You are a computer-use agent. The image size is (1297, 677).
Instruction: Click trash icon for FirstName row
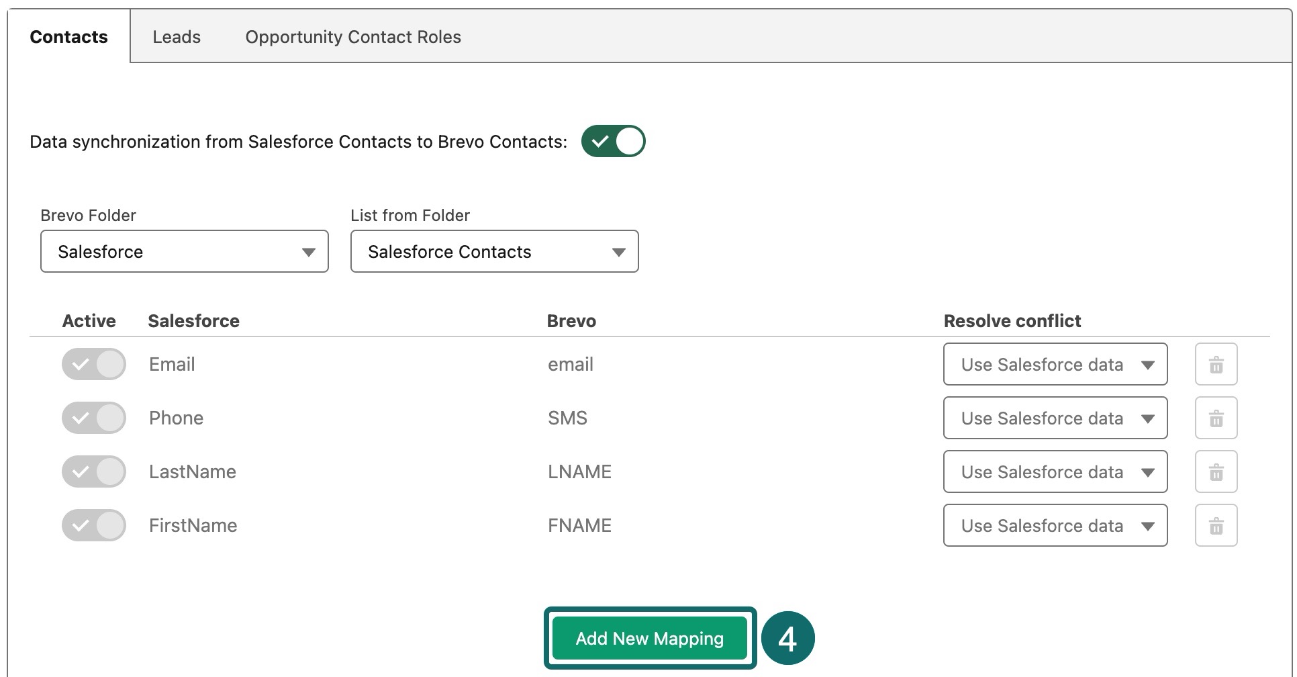(x=1216, y=525)
